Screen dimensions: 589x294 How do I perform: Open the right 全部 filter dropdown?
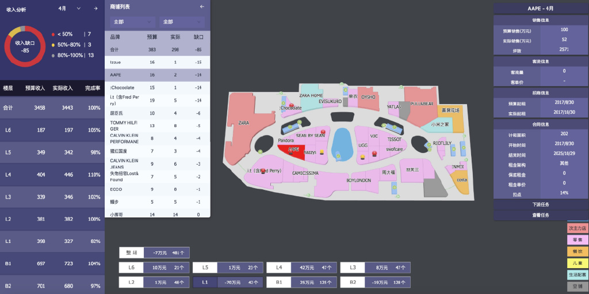click(x=182, y=22)
